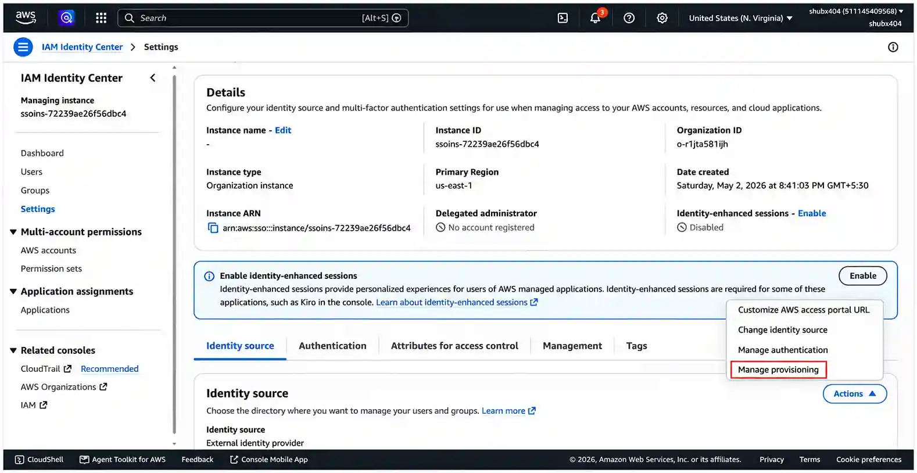
Task: Open Learn about identity-enhanced sessions link
Action: [457, 302]
